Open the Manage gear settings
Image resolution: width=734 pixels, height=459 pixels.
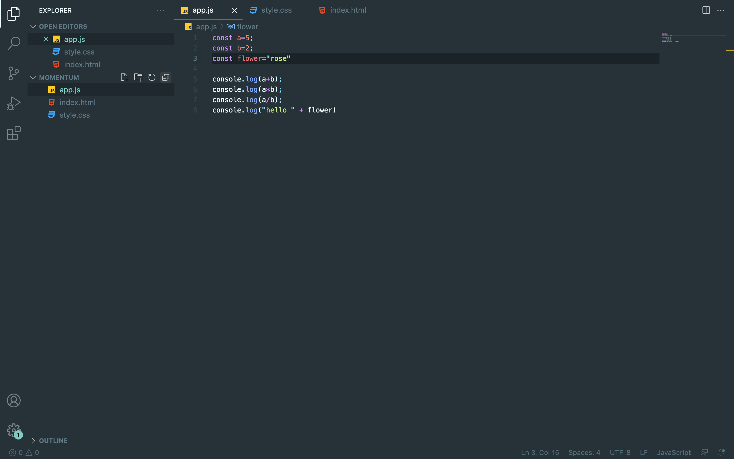(14, 430)
